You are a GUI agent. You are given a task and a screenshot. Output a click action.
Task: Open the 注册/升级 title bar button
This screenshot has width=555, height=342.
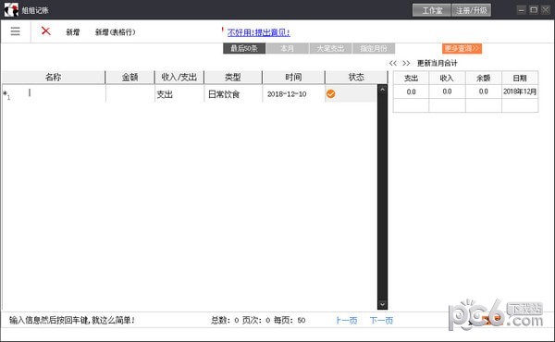(x=472, y=10)
